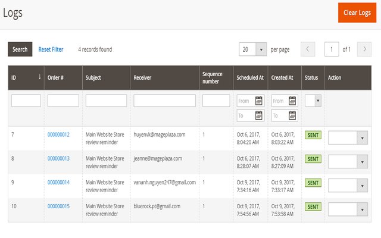The width and height of the screenshot is (381, 238).
Task: Click '4 records found' text
Action: click(95, 49)
